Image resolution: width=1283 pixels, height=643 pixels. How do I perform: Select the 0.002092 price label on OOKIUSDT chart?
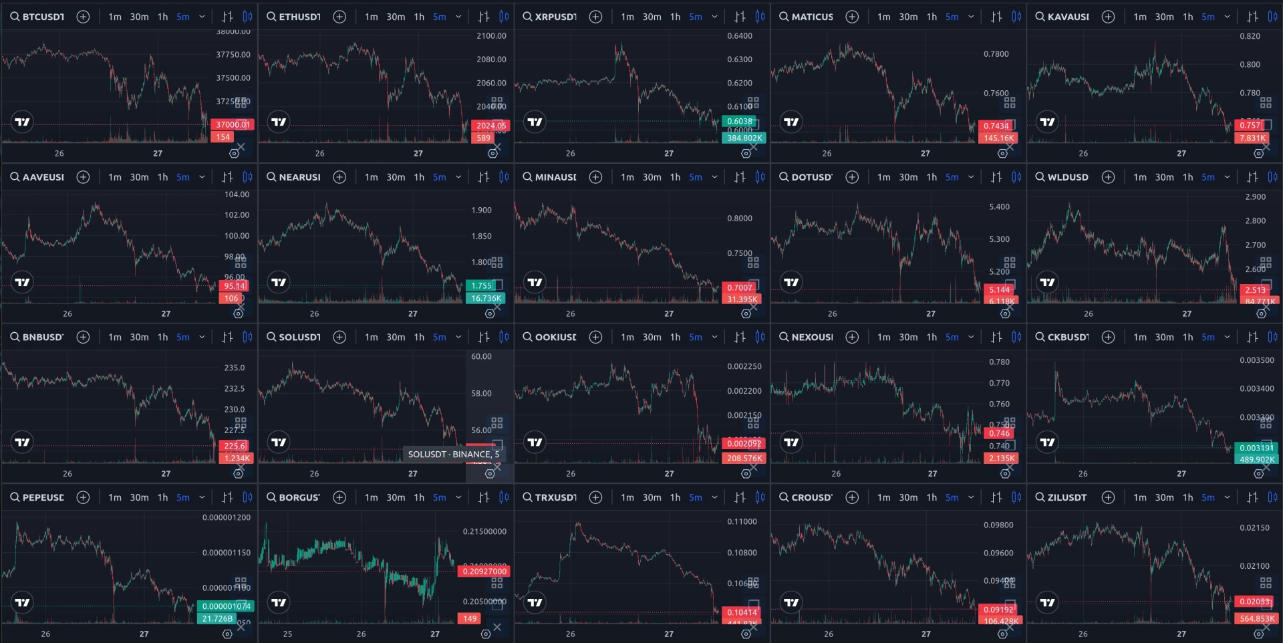tap(744, 443)
